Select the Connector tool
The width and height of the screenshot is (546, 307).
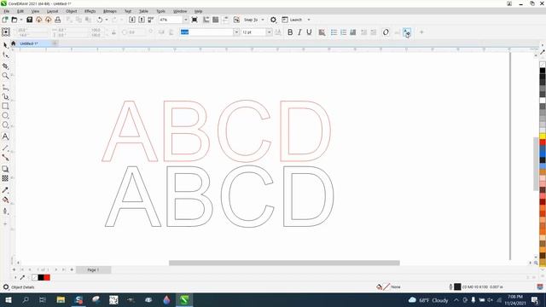click(x=5, y=158)
